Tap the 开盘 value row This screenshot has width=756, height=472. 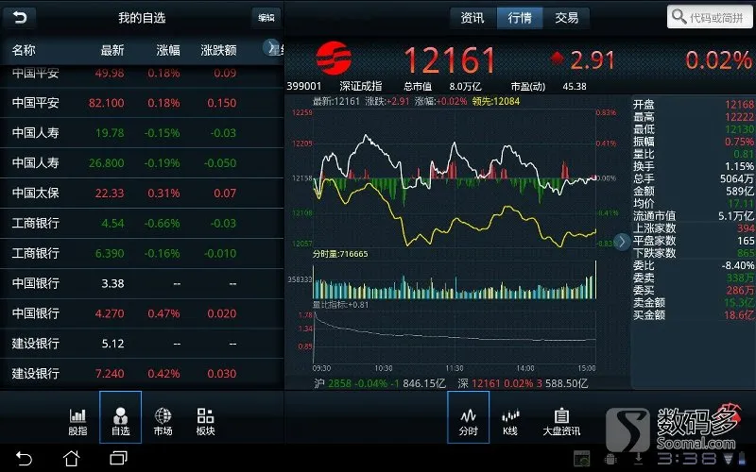(693, 105)
